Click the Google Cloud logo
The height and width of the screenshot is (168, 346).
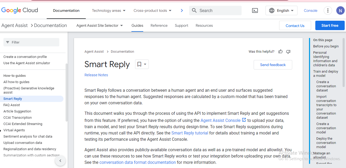[x=20, y=10]
